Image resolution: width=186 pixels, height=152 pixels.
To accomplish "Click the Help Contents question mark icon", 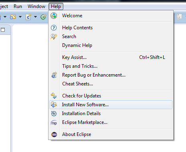I will (x=54, y=28).
